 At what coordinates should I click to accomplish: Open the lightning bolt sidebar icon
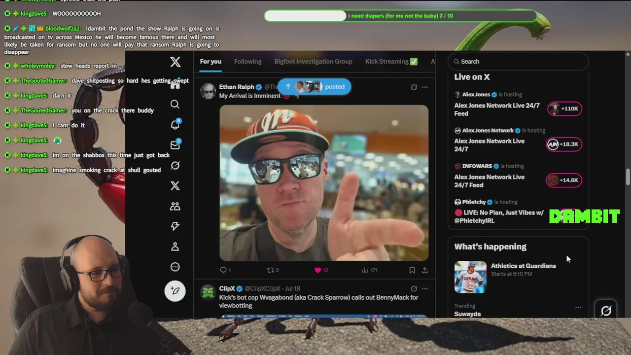point(175,226)
